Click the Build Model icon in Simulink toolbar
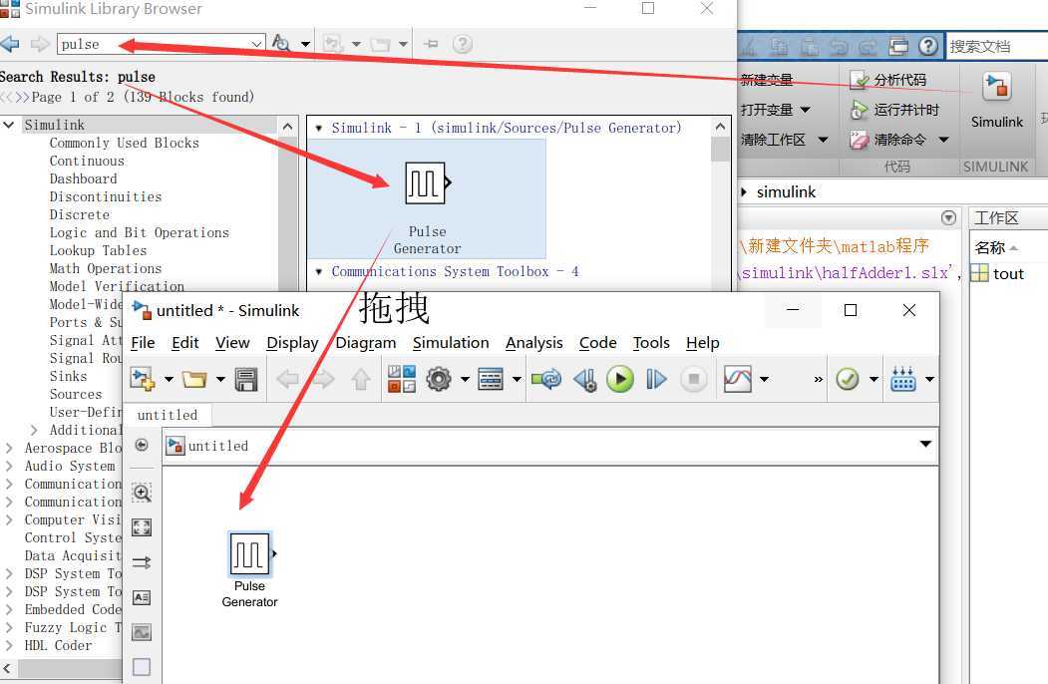The width and height of the screenshot is (1048, 684). (903, 379)
